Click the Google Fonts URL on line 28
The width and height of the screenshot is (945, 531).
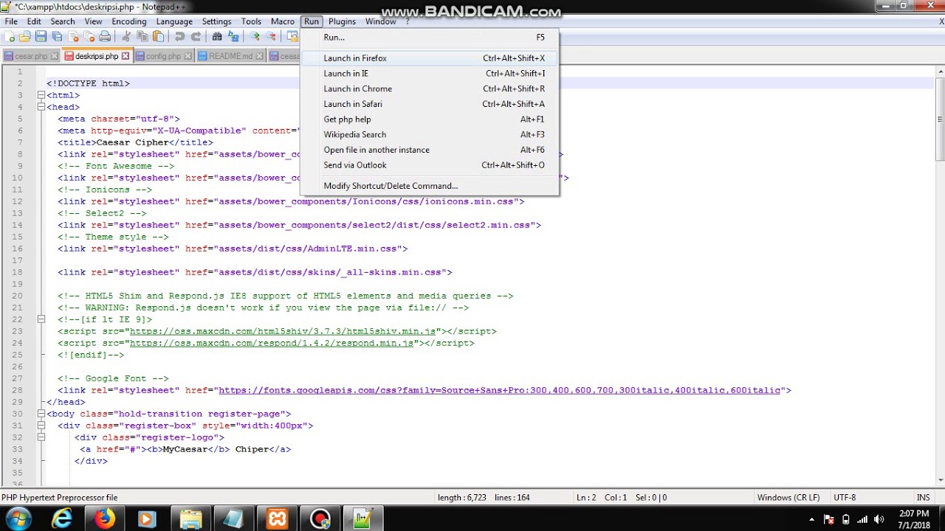point(499,390)
